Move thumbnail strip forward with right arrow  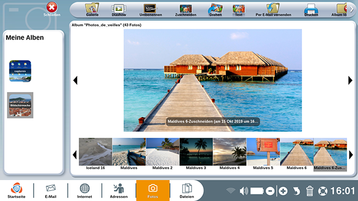click(351, 155)
